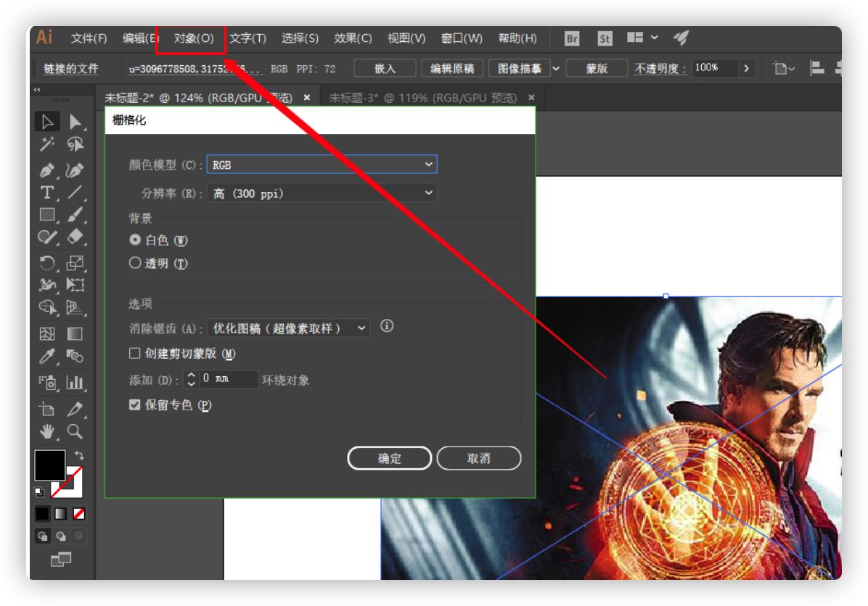Toggle the Draw Normal mode
The height and width of the screenshot is (606, 868).
[x=43, y=536]
